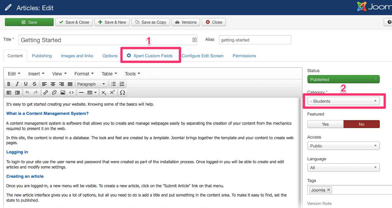Open the Category dropdown showing Students
This screenshot has height=208, width=392.
click(x=343, y=101)
